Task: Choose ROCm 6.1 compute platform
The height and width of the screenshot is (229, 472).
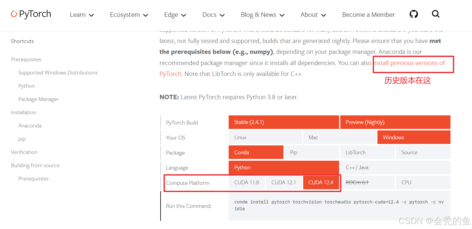Action: tap(367, 182)
